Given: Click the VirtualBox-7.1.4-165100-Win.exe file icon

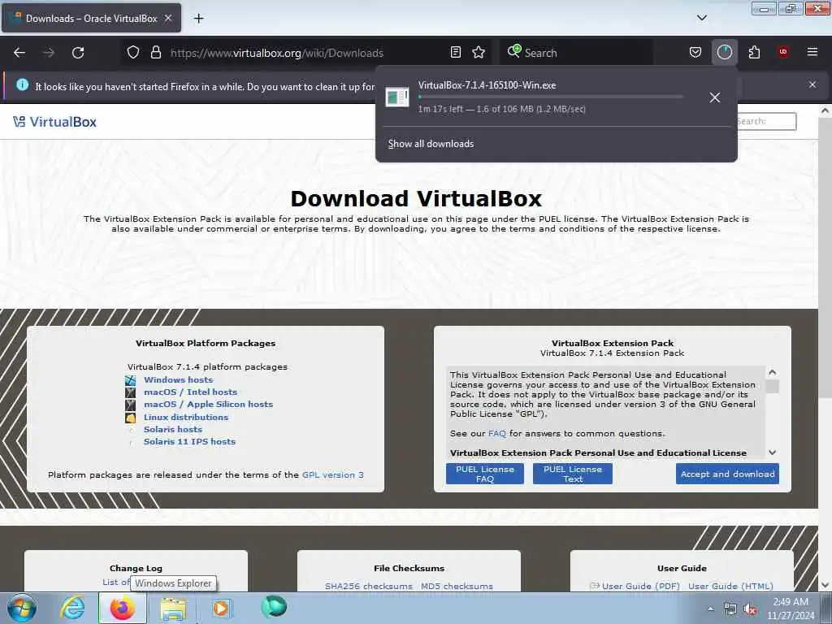Looking at the screenshot, I should (396, 97).
